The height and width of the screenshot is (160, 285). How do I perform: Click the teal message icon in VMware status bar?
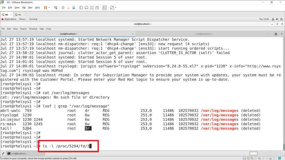[x=280, y=158]
